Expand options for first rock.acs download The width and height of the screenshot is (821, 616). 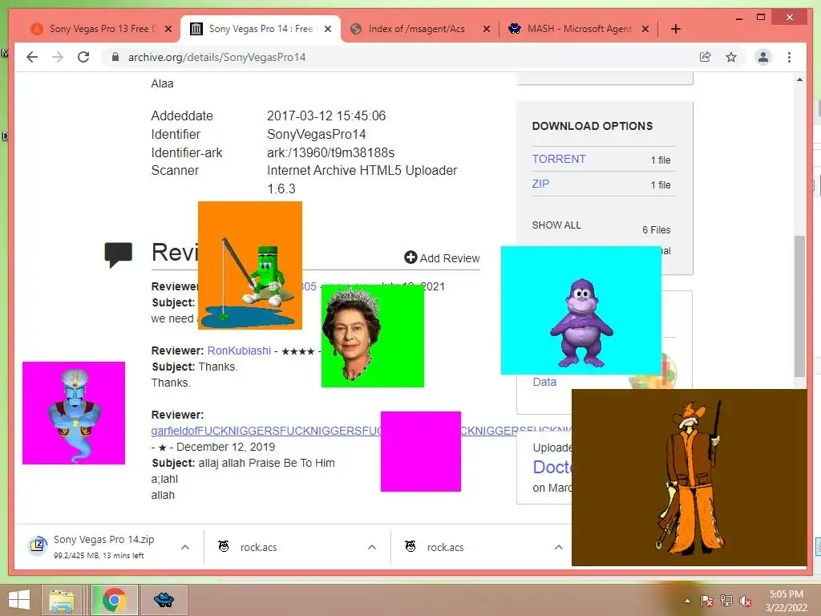[x=372, y=547]
